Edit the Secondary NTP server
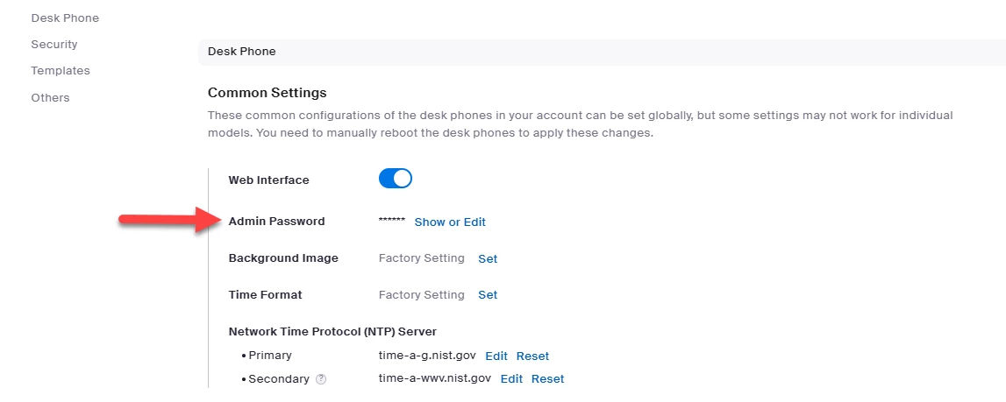 (x=511, y=379)
